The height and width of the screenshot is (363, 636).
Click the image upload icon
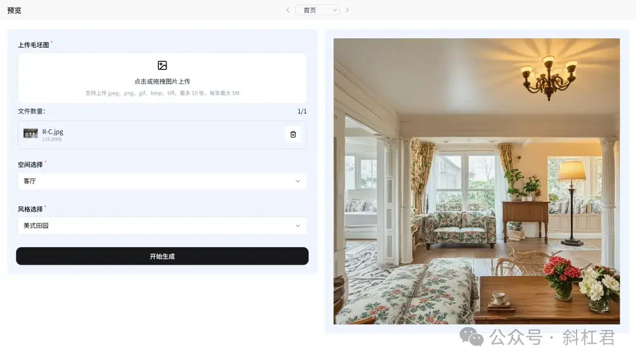click(163, 65)
